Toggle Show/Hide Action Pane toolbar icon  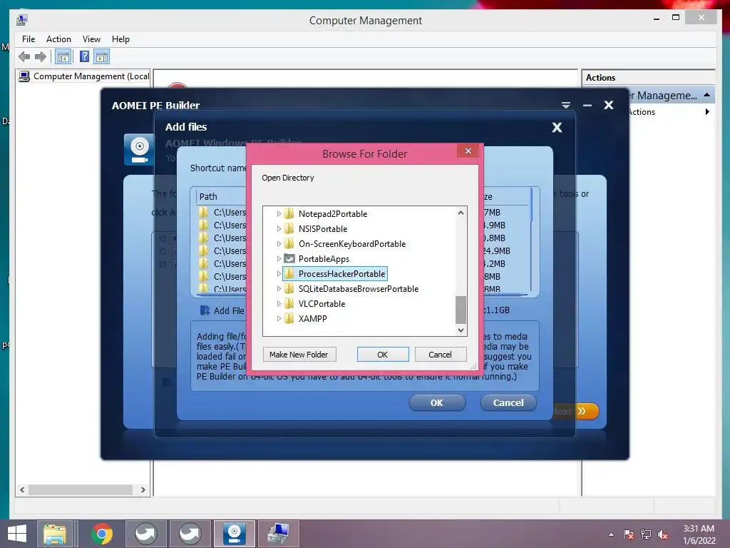(101, 57)
